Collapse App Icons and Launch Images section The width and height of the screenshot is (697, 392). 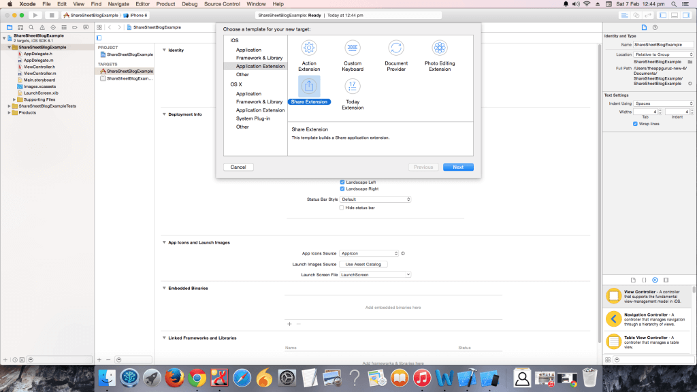coord(164,242)
